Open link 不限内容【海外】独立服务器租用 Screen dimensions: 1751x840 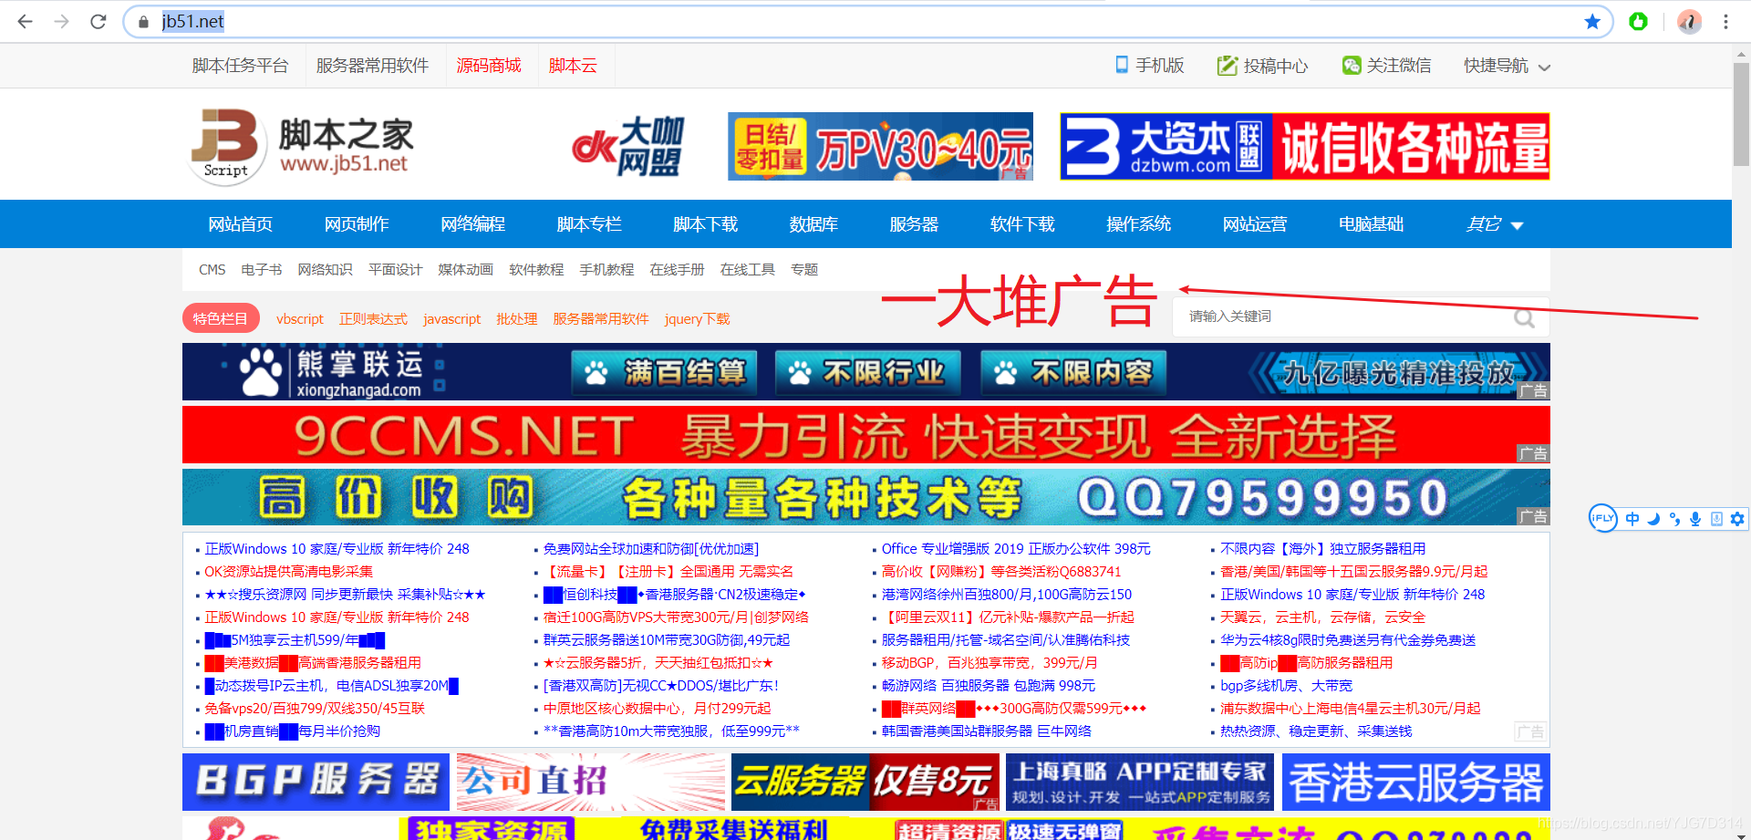point(1323,549)
